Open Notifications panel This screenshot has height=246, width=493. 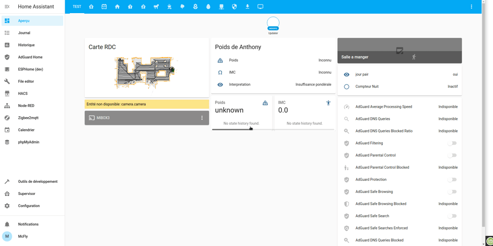[x=32, y=224]
